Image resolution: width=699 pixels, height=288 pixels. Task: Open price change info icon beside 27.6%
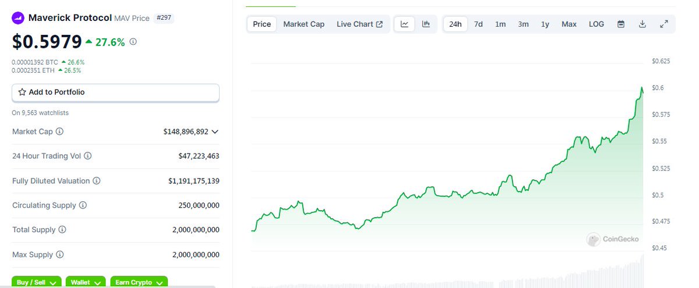tap(133, 42)
